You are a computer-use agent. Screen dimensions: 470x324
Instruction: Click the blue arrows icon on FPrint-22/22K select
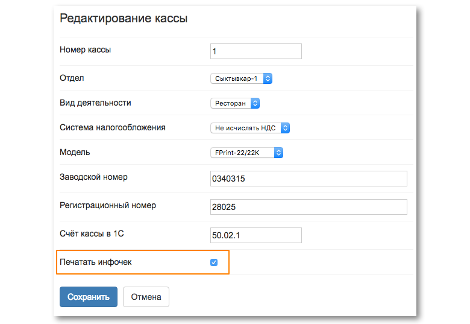(x=278, y=153)
